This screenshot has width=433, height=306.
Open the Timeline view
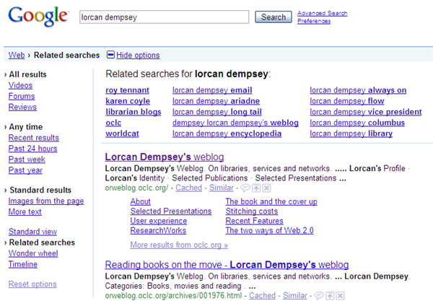pyautogui.click(x=23, y=264)
